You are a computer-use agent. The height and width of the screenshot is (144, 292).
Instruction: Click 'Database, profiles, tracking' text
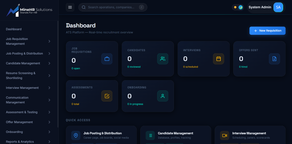pos(174,138)
